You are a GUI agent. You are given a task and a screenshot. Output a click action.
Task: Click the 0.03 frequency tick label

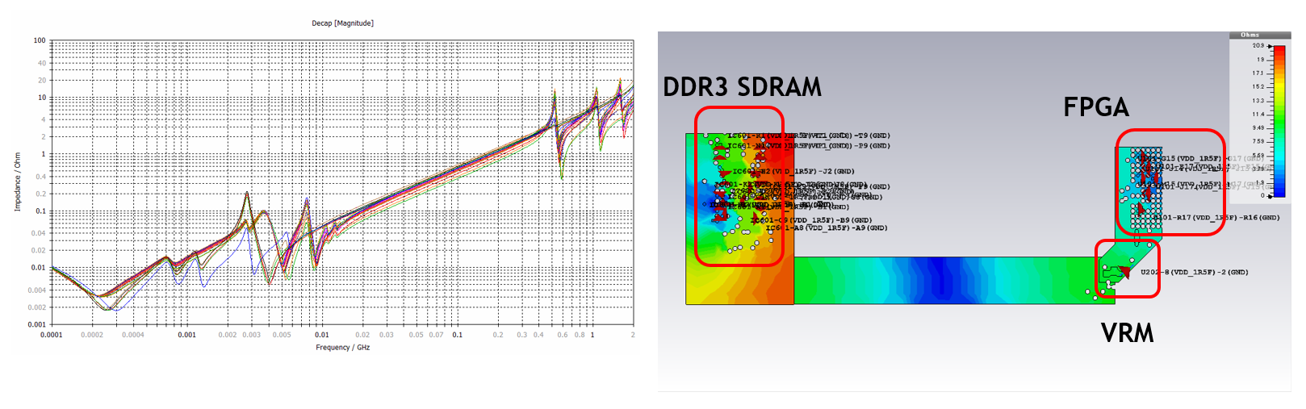click(387, 335)
